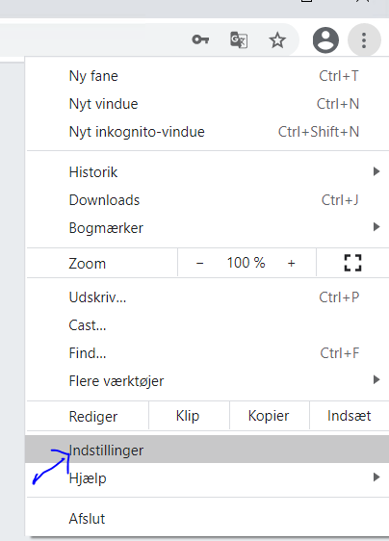Click the Indsæt button
Viewport: 389px width, 541px height.
tap(350, 416)
